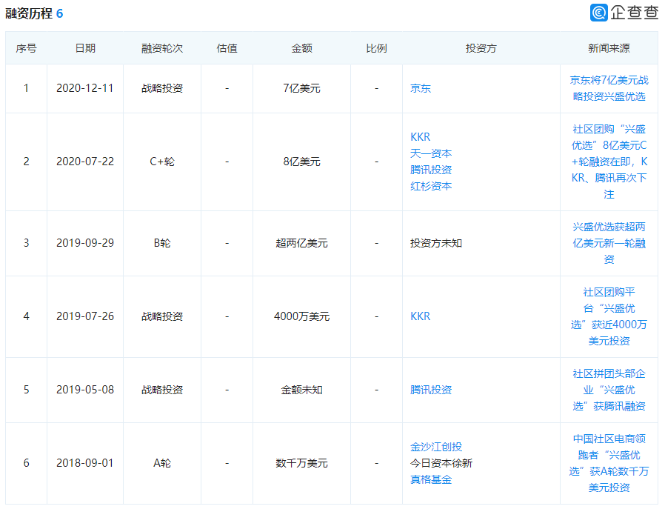Open the 京东 investor link

coord(421,88)
